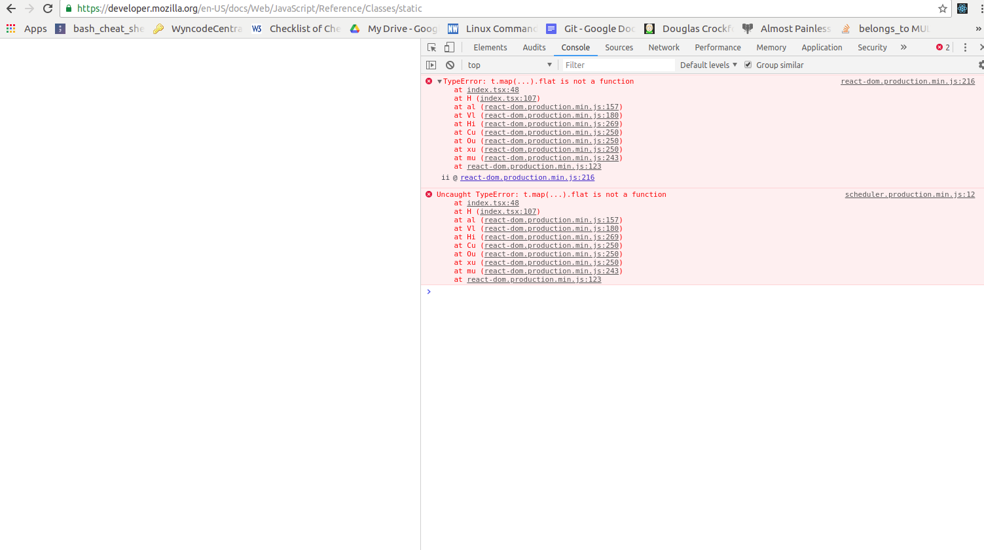
Task: Open the Apps grid shortcut in bookmarks bar
Action: [x=26, y=29]
